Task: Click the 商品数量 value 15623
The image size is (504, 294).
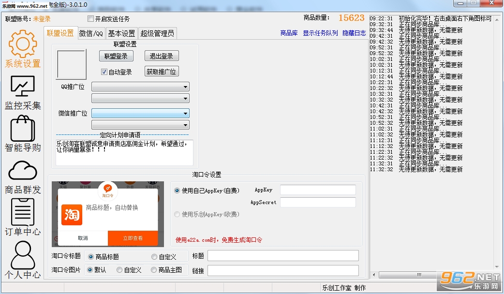Action: (x=351, y=18)
